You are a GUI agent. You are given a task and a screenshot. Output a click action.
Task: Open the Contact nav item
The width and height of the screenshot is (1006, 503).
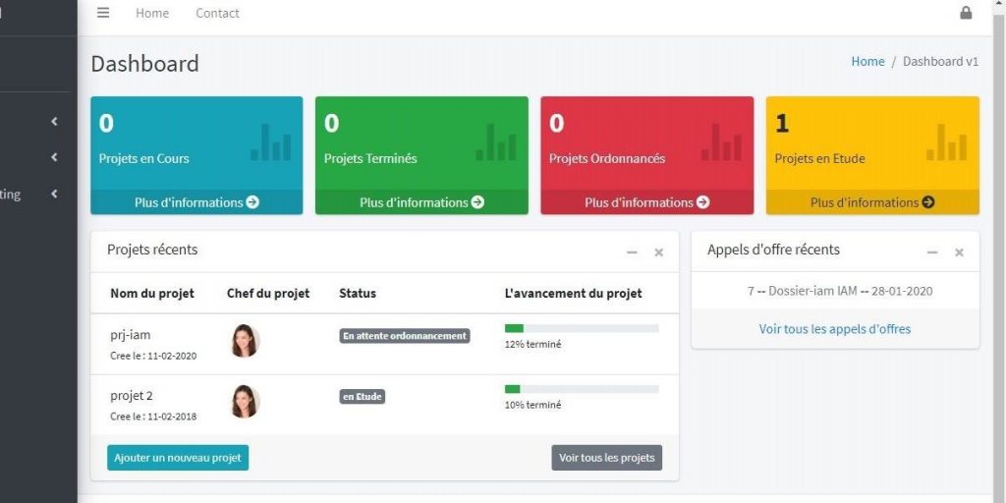point(217,13)
